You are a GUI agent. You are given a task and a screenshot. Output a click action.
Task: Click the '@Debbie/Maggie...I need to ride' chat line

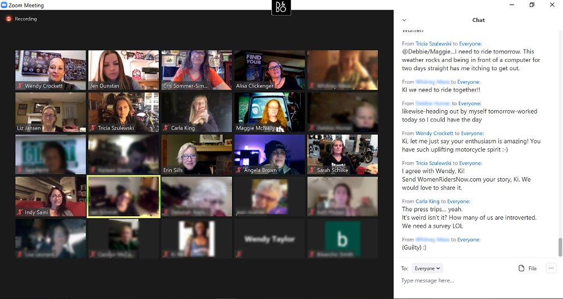(x=468, y=51)
